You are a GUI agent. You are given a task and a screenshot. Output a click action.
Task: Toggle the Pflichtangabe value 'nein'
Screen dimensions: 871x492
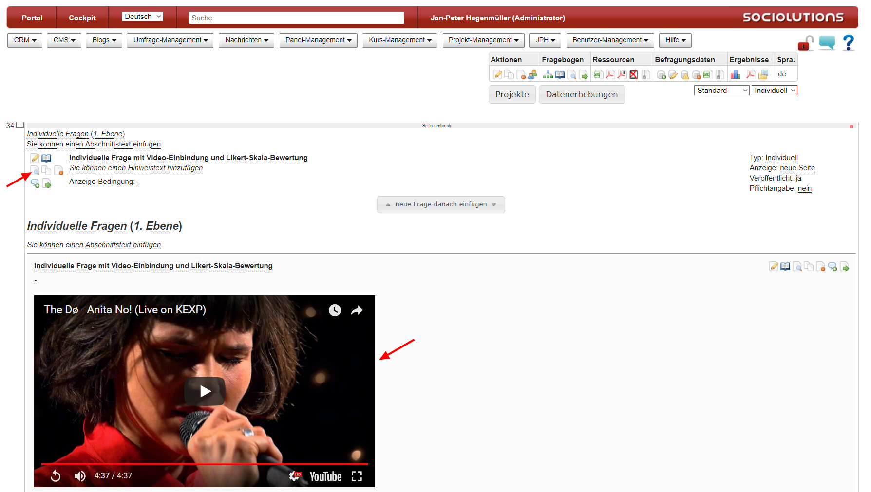click(x=804, y=188)
